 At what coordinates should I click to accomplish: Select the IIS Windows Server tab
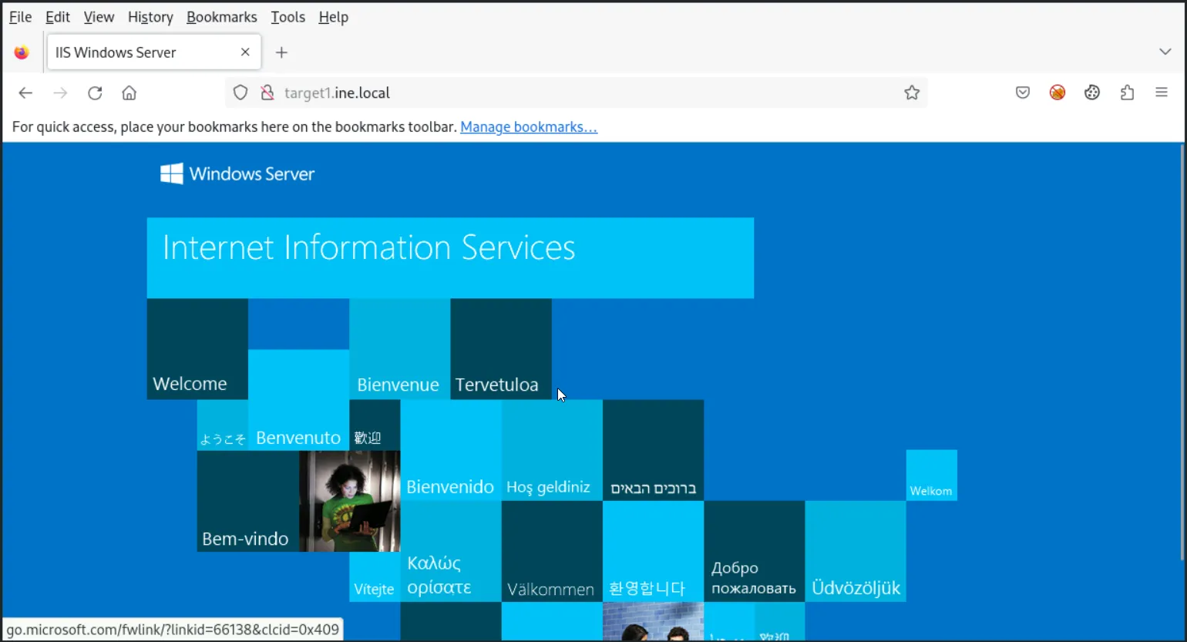point(139,52)
